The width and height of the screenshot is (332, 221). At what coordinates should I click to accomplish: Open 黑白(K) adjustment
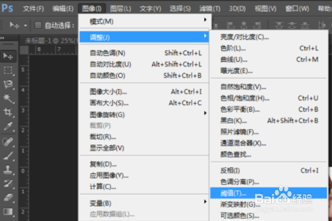coord(269,120)
